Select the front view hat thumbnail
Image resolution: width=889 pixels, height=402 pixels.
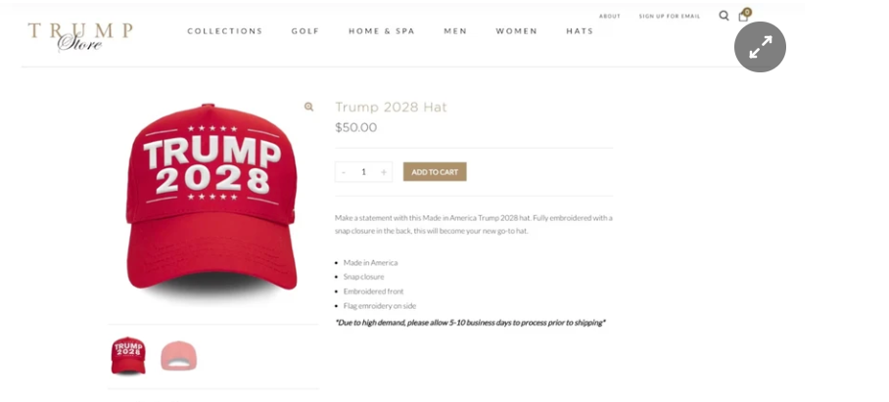coord(128,356)
